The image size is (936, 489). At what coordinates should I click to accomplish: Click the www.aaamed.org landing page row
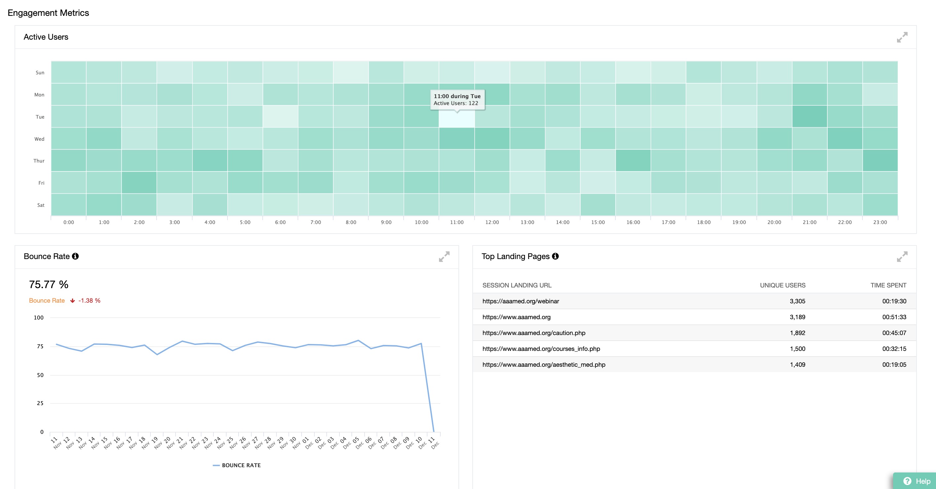516,317
